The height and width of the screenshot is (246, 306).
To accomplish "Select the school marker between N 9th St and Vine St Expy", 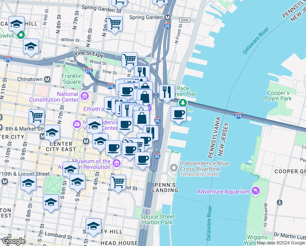I will (x=31, y=47).
